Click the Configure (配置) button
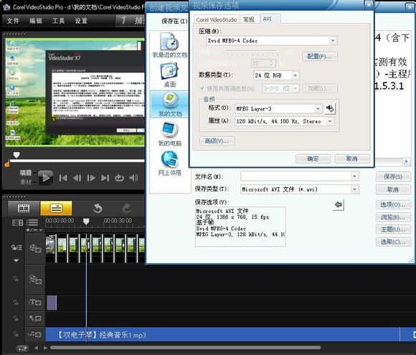 coord(320,56)
